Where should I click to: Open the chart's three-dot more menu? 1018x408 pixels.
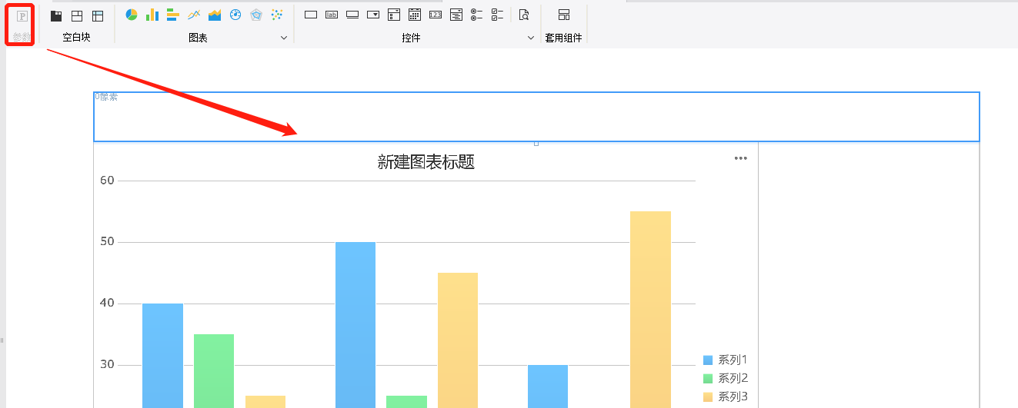741,158
